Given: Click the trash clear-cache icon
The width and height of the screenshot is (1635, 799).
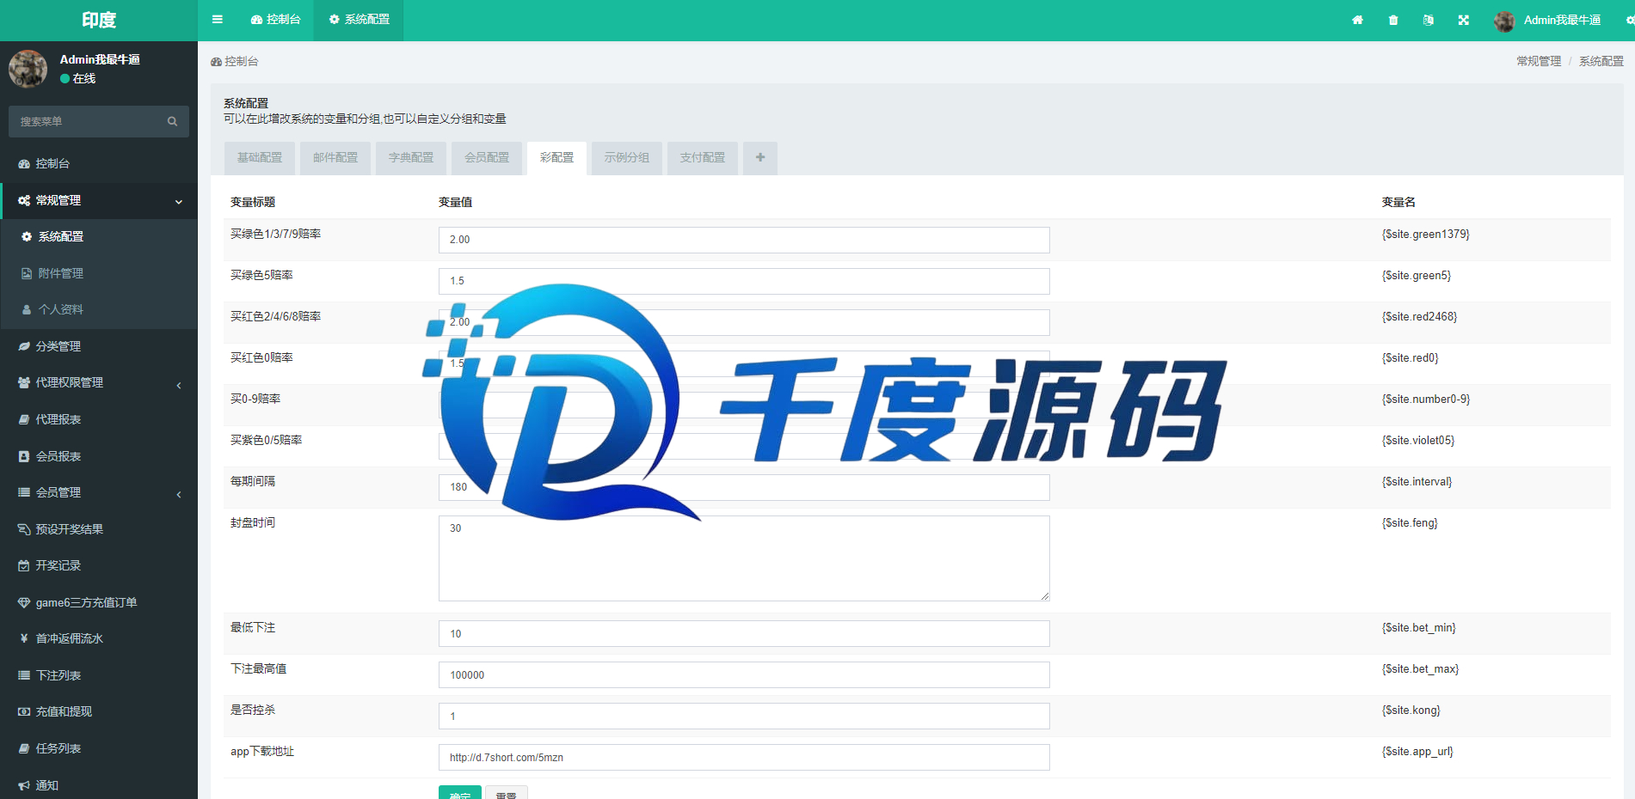Looking at the screenshot, I should click(x=1393, y=20).
